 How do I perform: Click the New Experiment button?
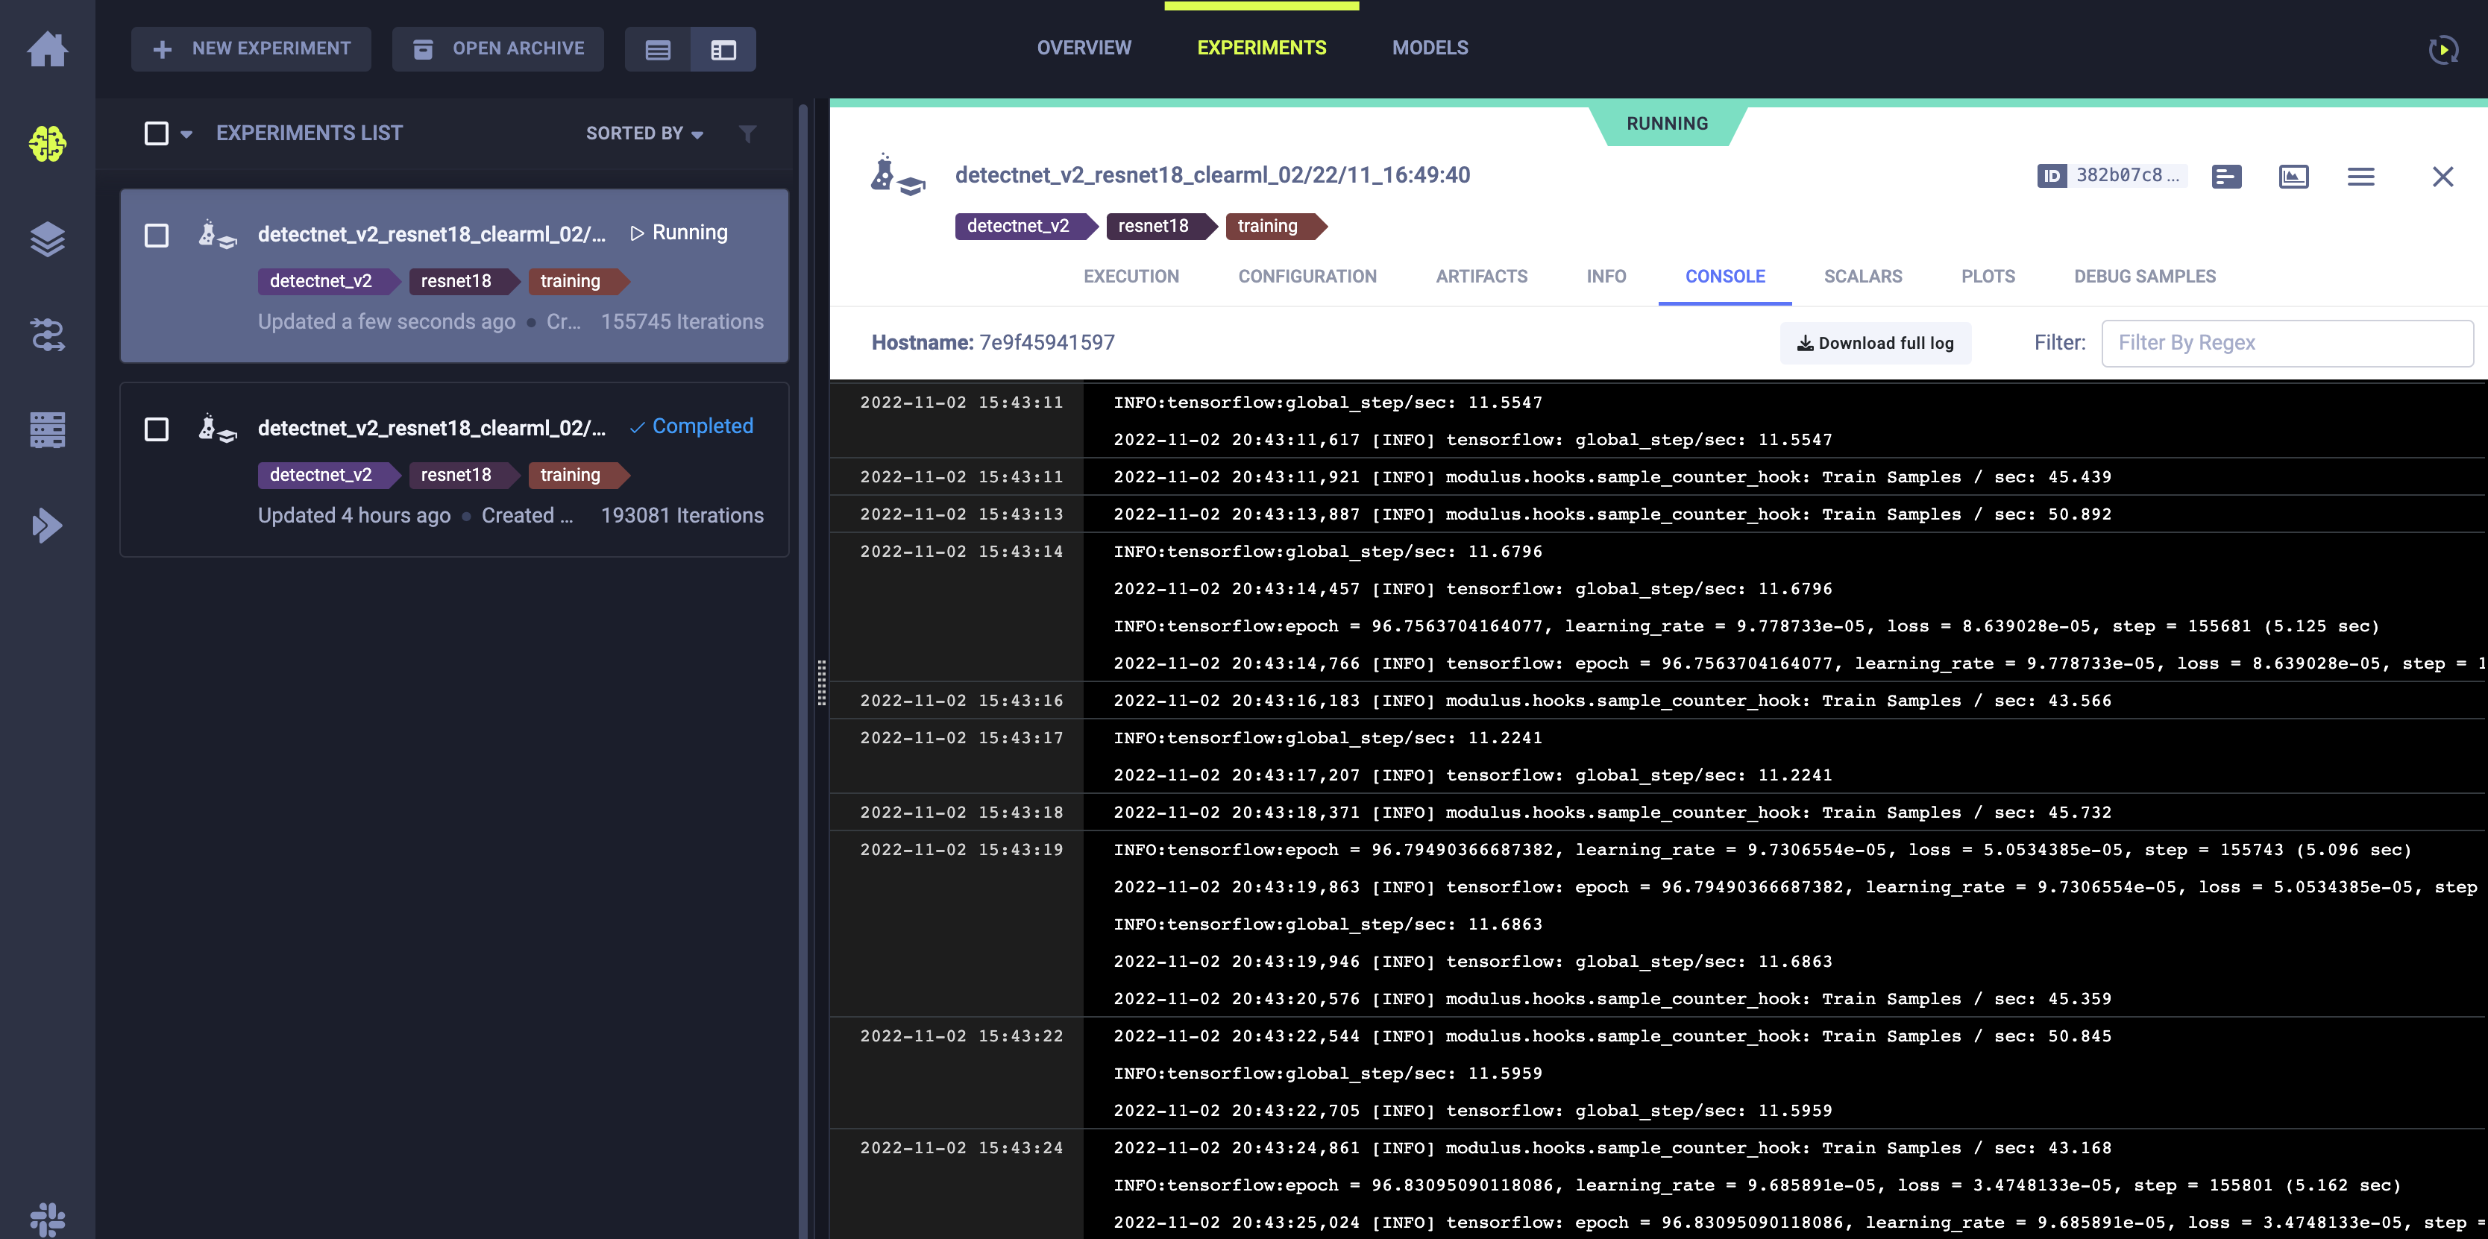coord(251,48)
